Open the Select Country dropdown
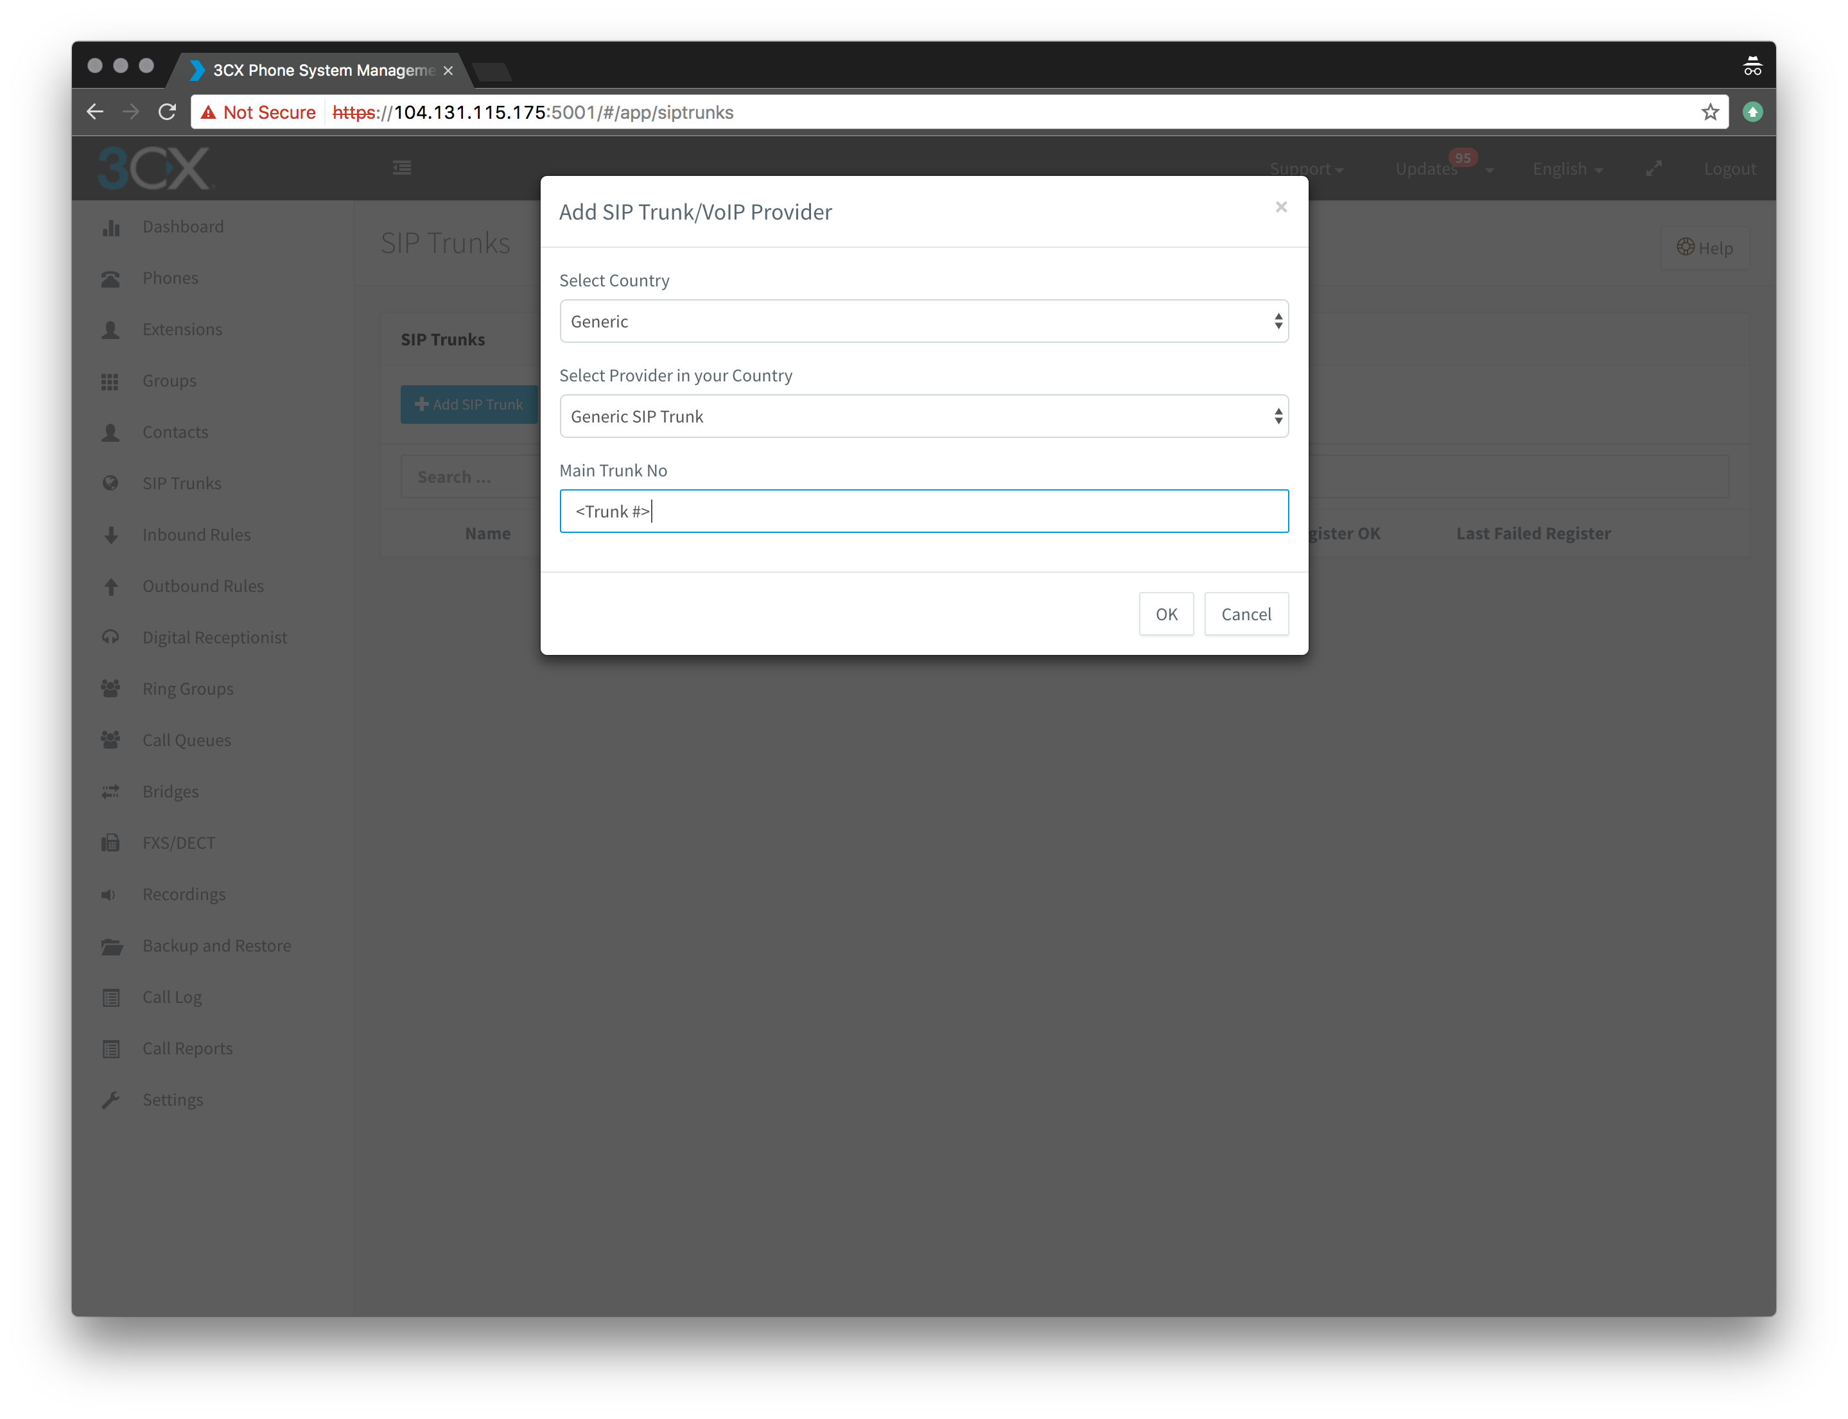This screenshot has width=1848, height=1419. coord(924,322)
